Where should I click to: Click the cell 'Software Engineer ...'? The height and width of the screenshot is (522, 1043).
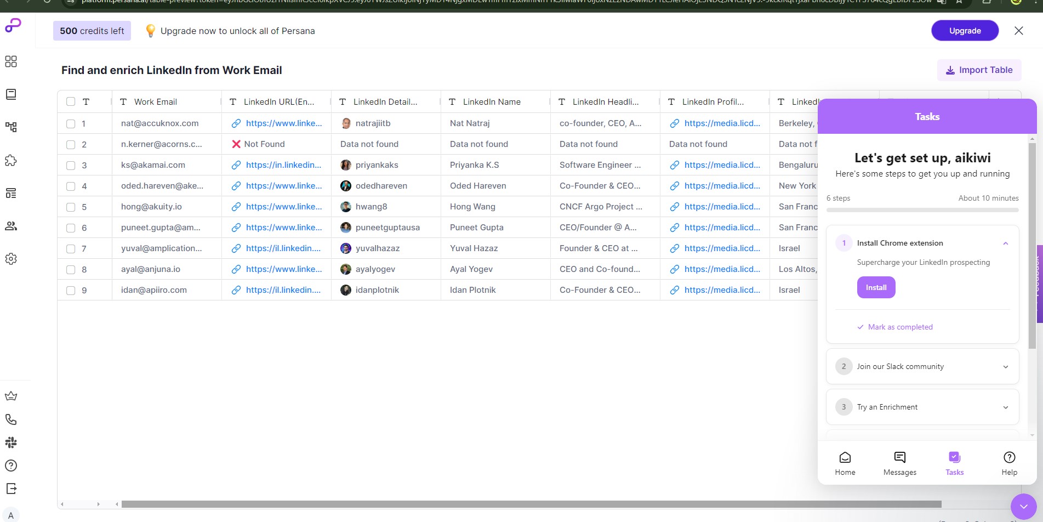605,165
